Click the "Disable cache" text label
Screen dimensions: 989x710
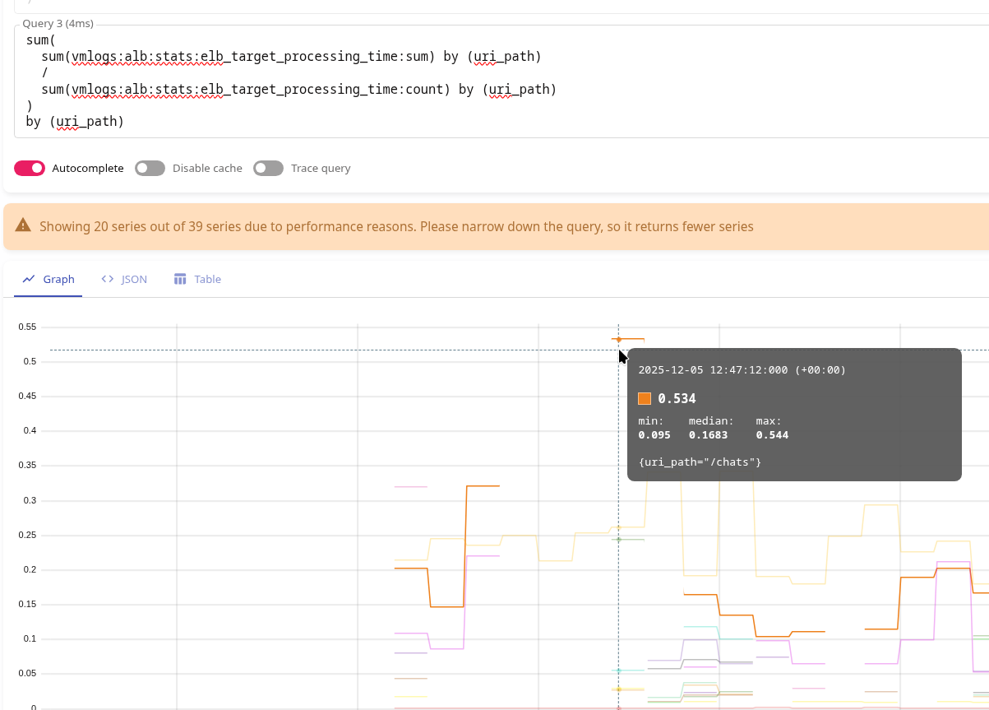tap(207, 168)
